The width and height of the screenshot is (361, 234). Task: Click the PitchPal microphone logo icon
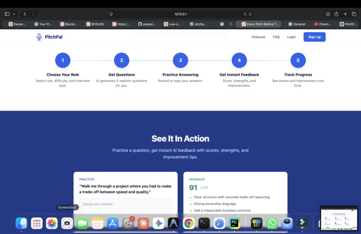[x=39, y=37]
